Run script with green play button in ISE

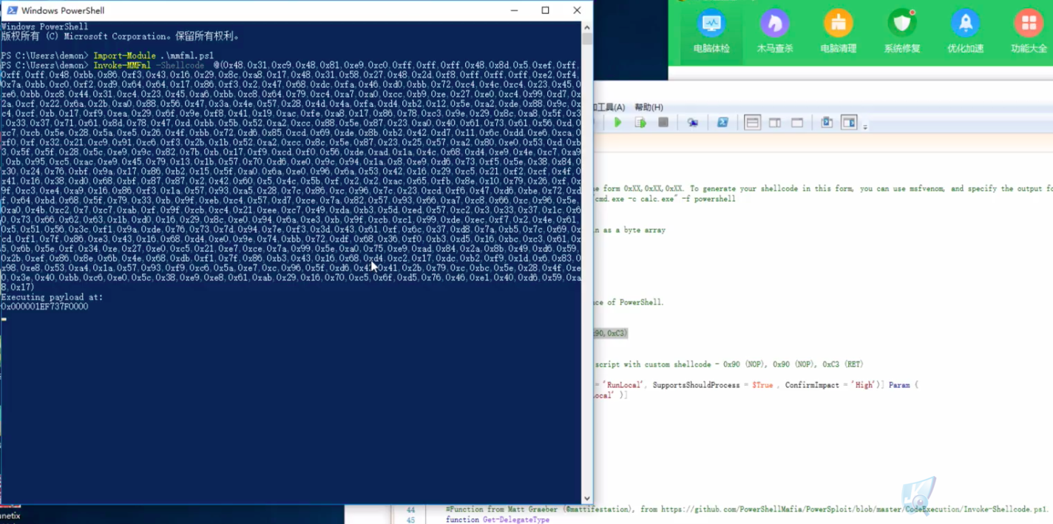(617, 123)
